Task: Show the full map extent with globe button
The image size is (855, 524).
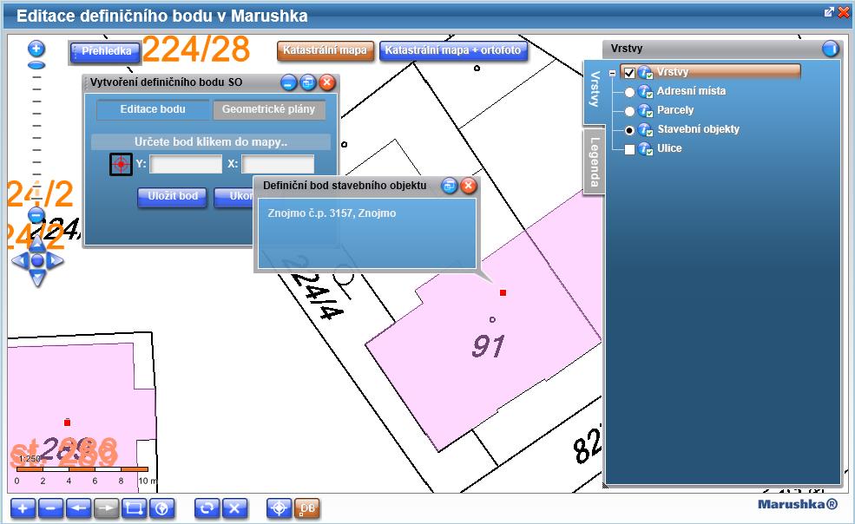Action: coord(162,508)
